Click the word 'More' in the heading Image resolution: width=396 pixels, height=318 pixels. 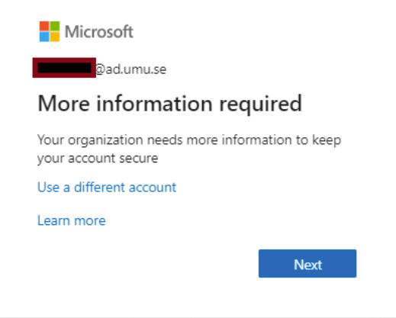tap(64, 104)
